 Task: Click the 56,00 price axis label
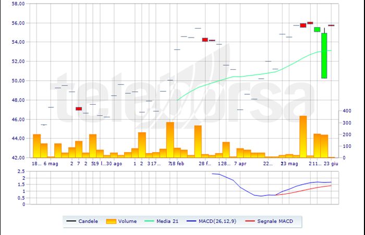tap(18, 23)
